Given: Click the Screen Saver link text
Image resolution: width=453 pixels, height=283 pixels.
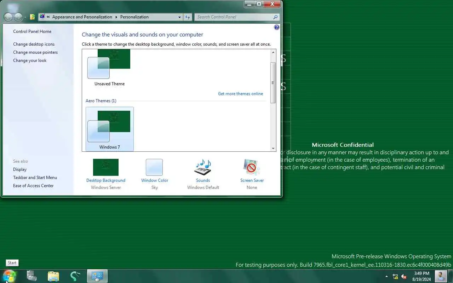Looking at the screenshot, I should click(x=252, y=180).
